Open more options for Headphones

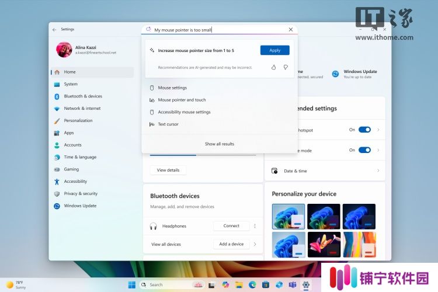(255, 226)
